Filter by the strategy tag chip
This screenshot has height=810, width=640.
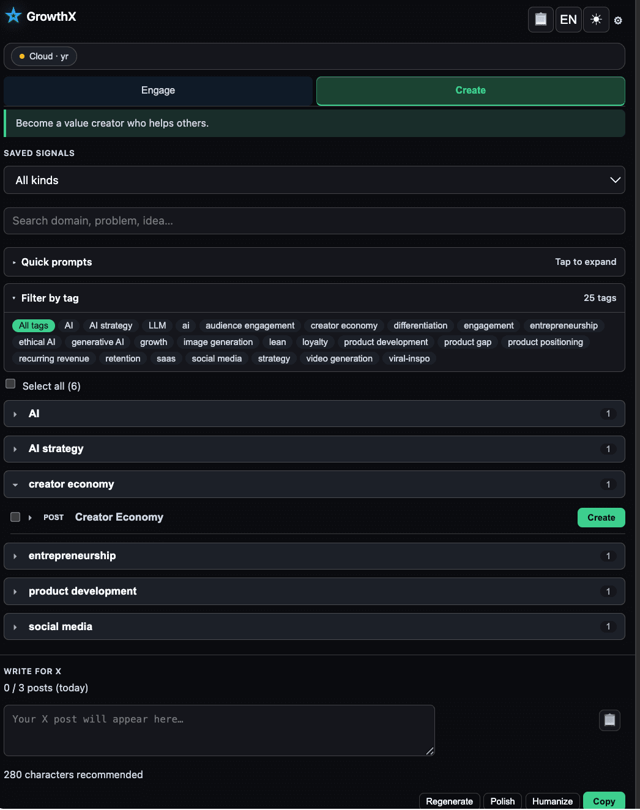[274, 359]
